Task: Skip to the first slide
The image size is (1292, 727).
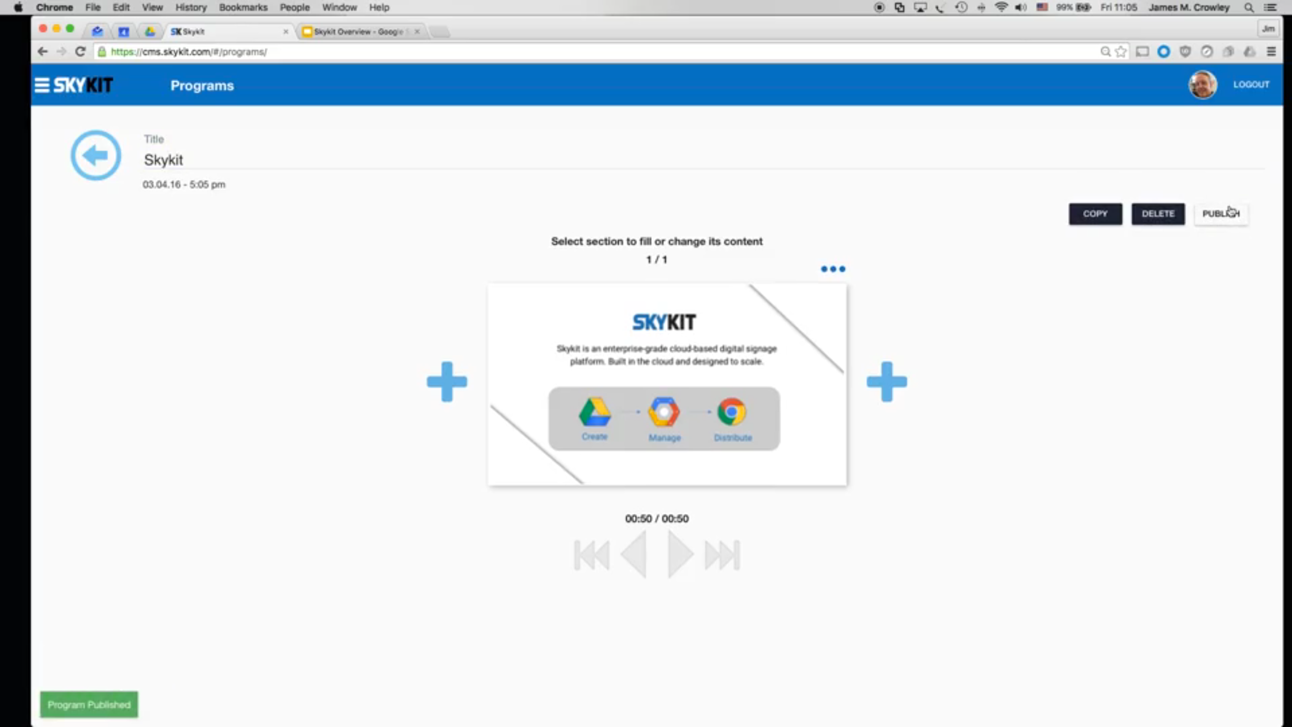Action: point(591,555)
